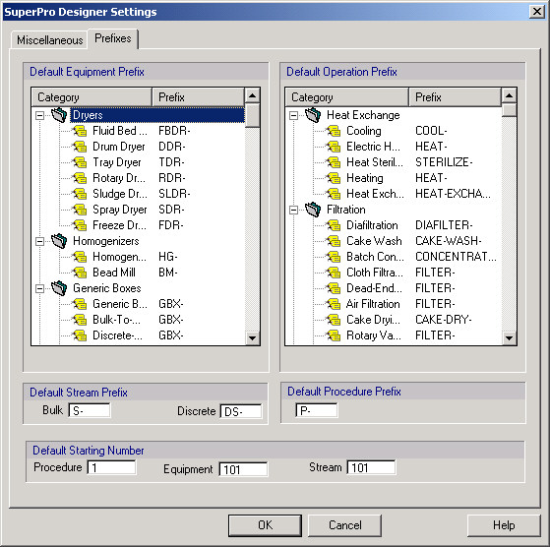Click the equipment list scroll-down arrow
550x547 pixels.
252,338
